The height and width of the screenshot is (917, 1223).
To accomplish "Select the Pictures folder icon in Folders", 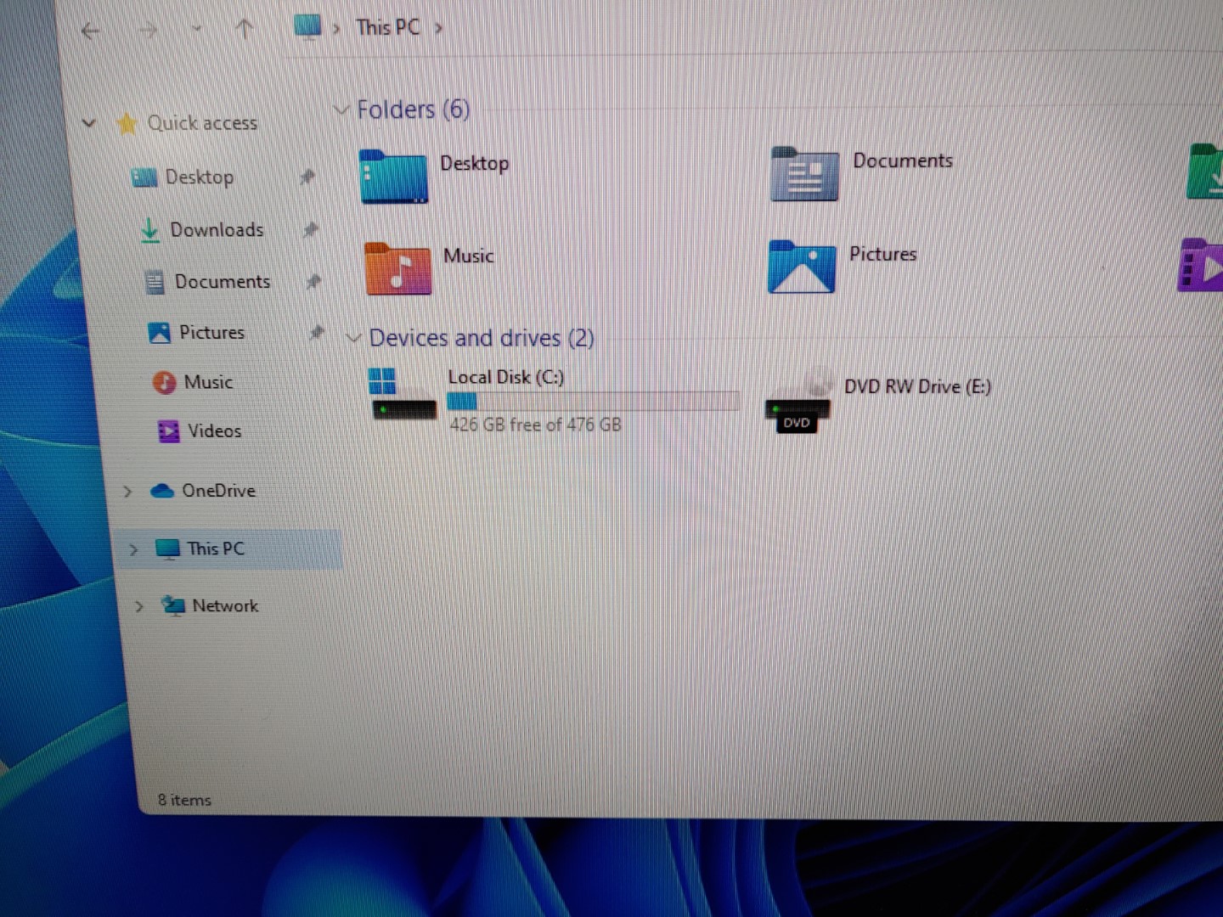I will (x=802, y=267).
